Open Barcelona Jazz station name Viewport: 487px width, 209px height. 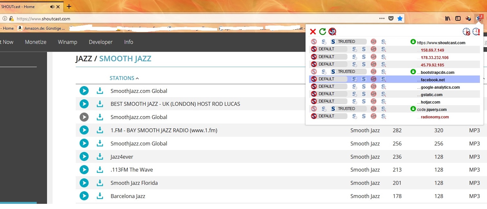[128, 196]
